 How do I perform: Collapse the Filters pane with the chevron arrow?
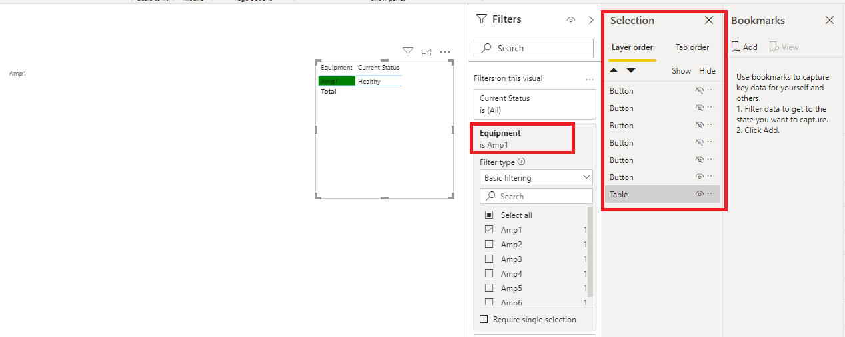click(x=591, y=20)
